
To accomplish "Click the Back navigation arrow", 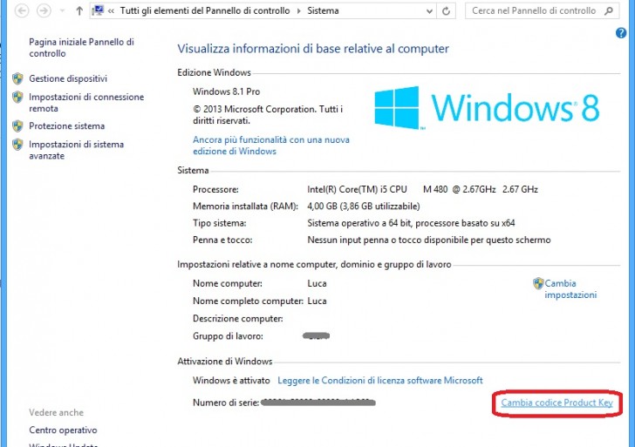I will (22, 11).
